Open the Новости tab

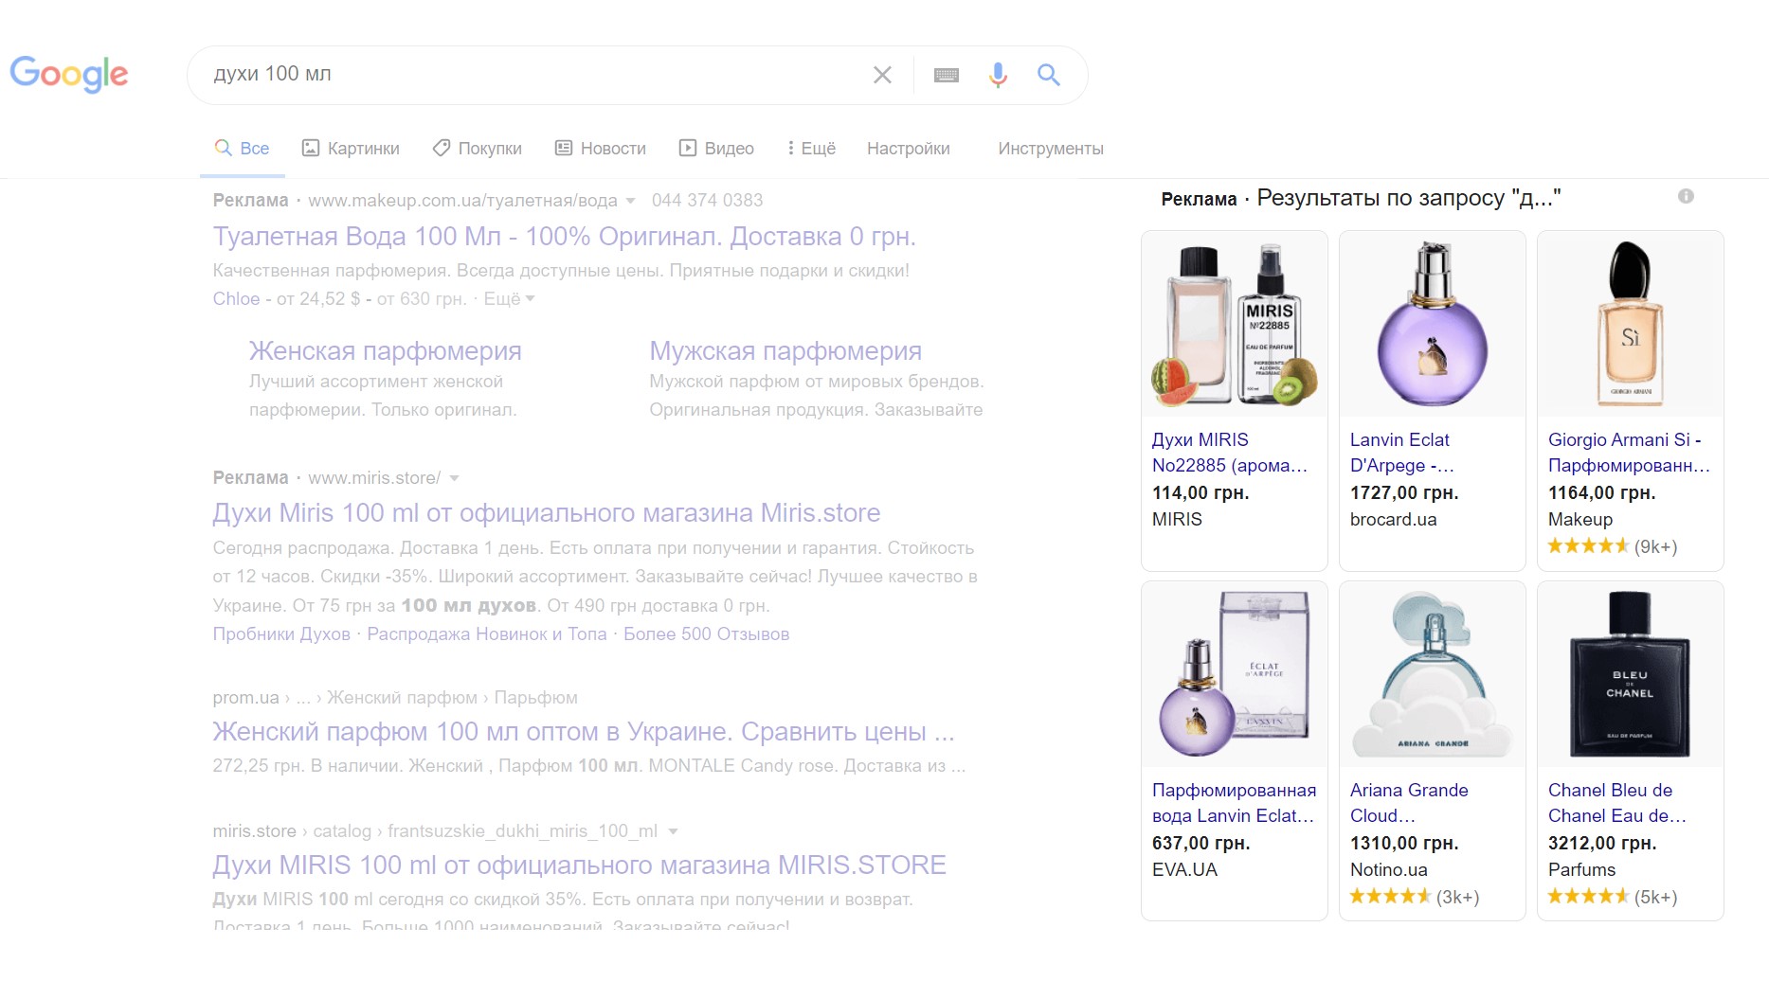tap(601, 149)
